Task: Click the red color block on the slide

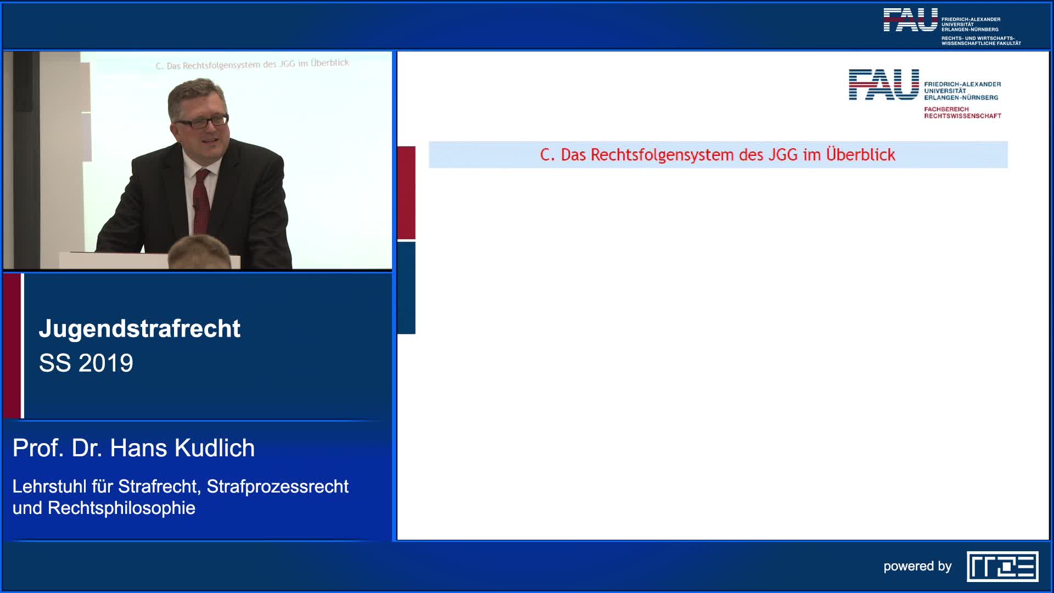Action: click(406, 192)
